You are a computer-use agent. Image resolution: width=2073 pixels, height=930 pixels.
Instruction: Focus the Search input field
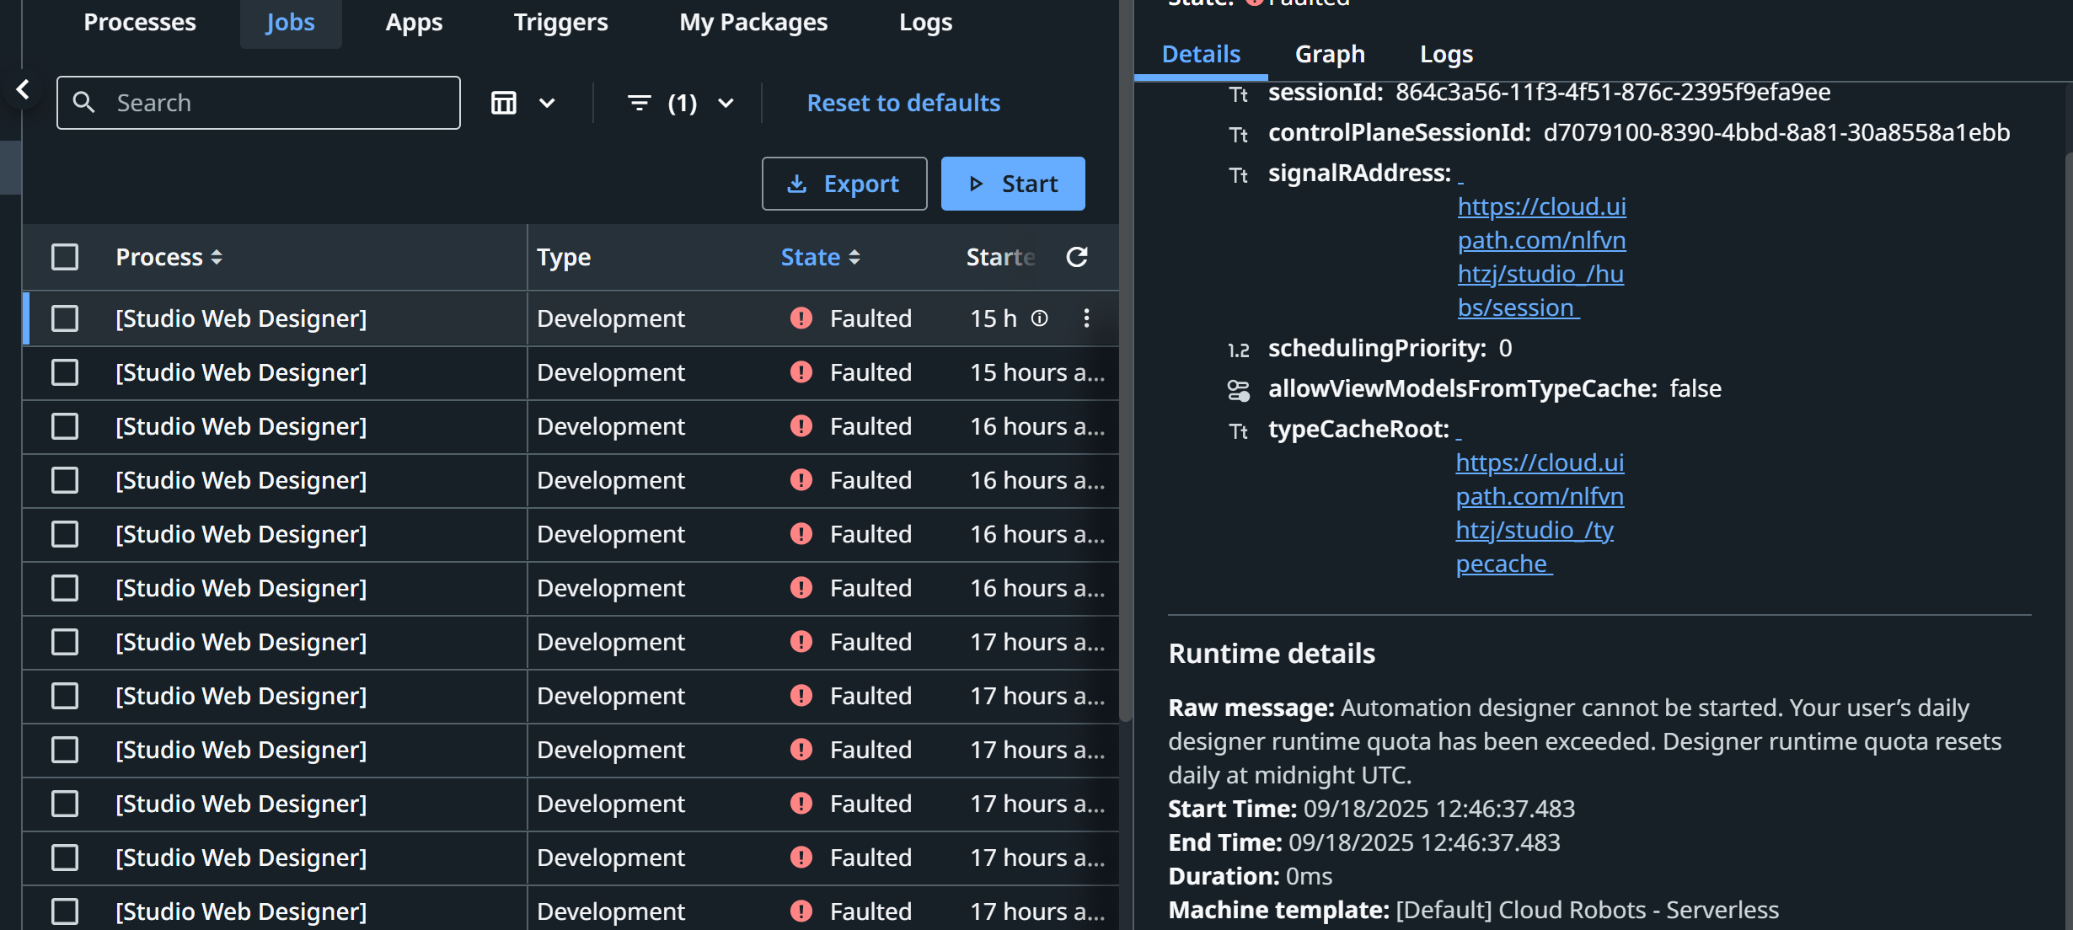[x=278, y=103]
